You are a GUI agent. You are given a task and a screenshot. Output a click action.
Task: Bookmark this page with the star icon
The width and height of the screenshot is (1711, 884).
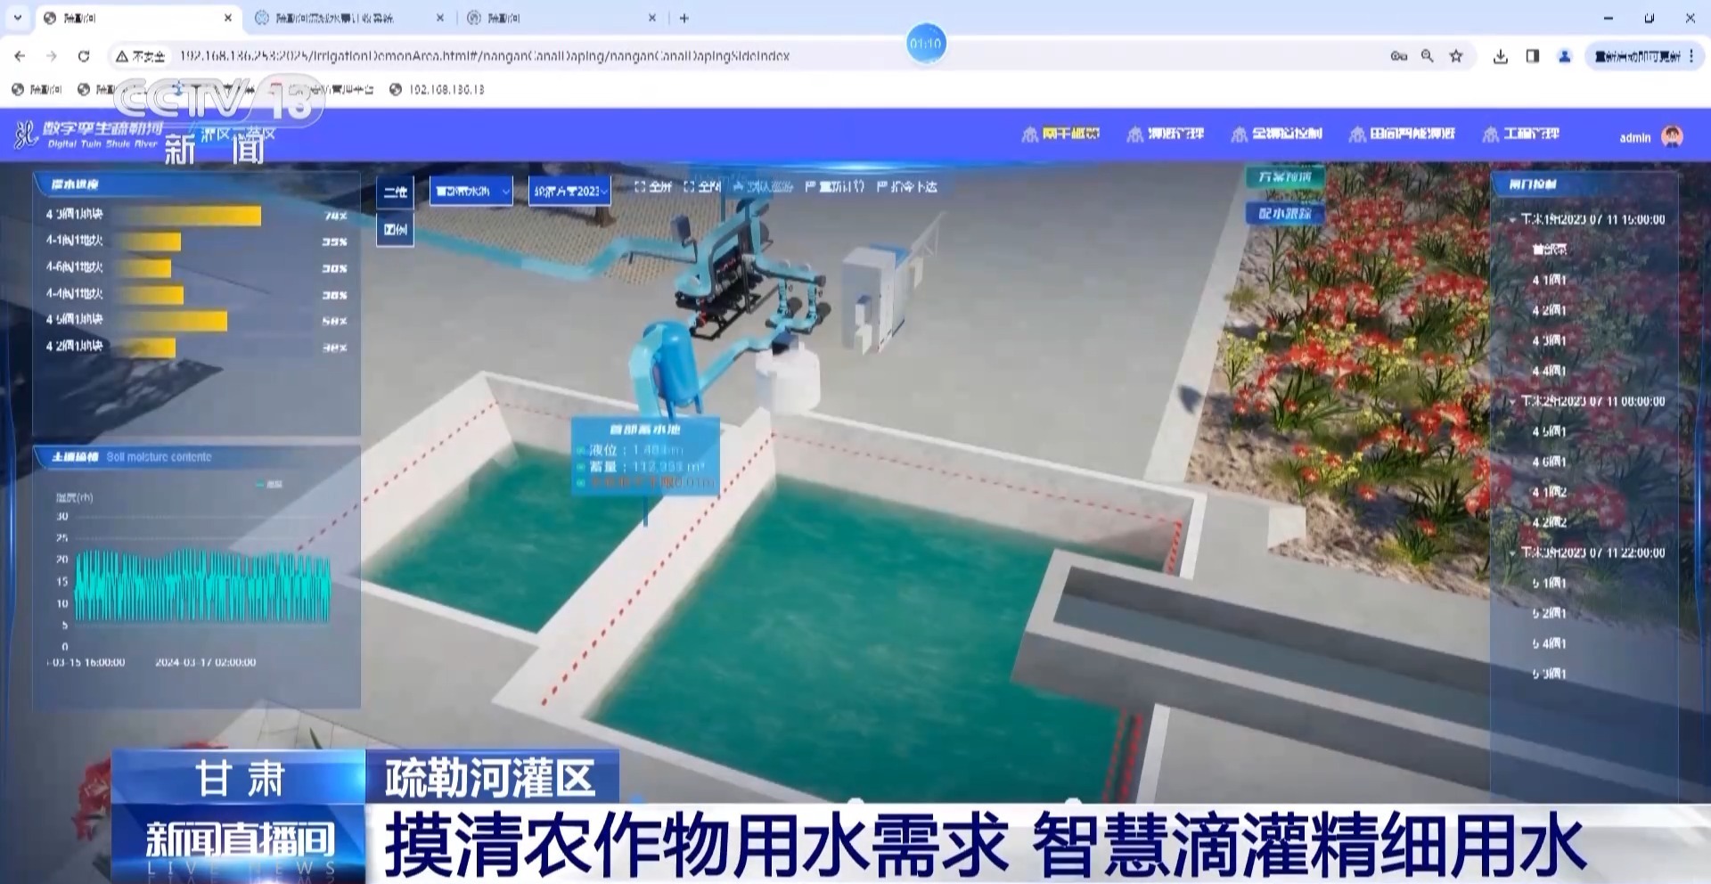[x=1456, y=56]
